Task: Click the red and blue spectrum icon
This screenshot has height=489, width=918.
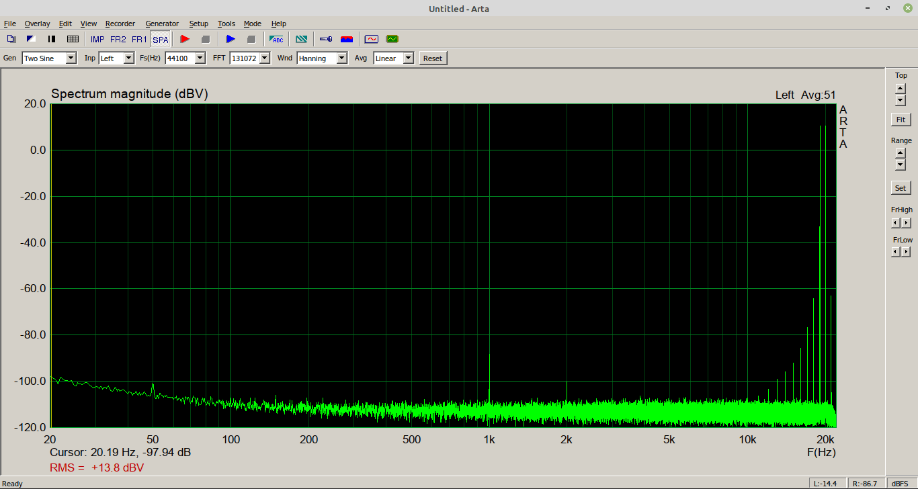Action: pos(347,39)
